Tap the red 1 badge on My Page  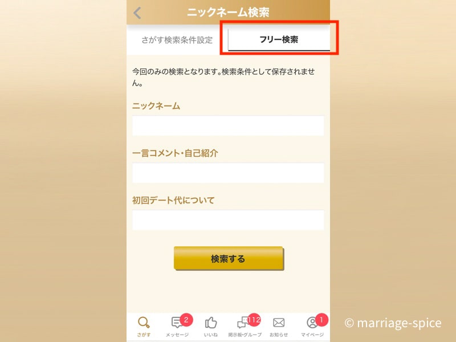(x=321, y=320)
